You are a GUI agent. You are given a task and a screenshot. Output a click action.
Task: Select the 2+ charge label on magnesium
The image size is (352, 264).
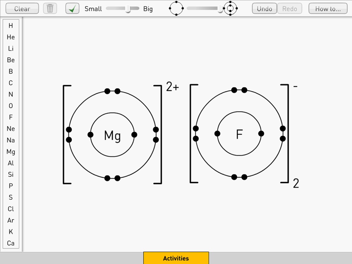[172, 87]
